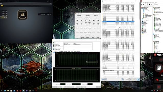Viewport: 163px width, 92px height.
Task: Switch to Statistics tab in stability test
Action: pyautogui.click(x=79, y=51)
